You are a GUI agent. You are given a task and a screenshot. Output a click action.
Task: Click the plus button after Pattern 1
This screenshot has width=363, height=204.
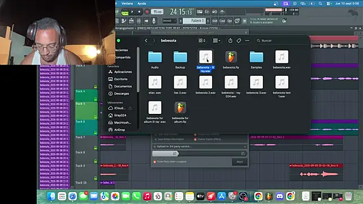pos(208,21)
